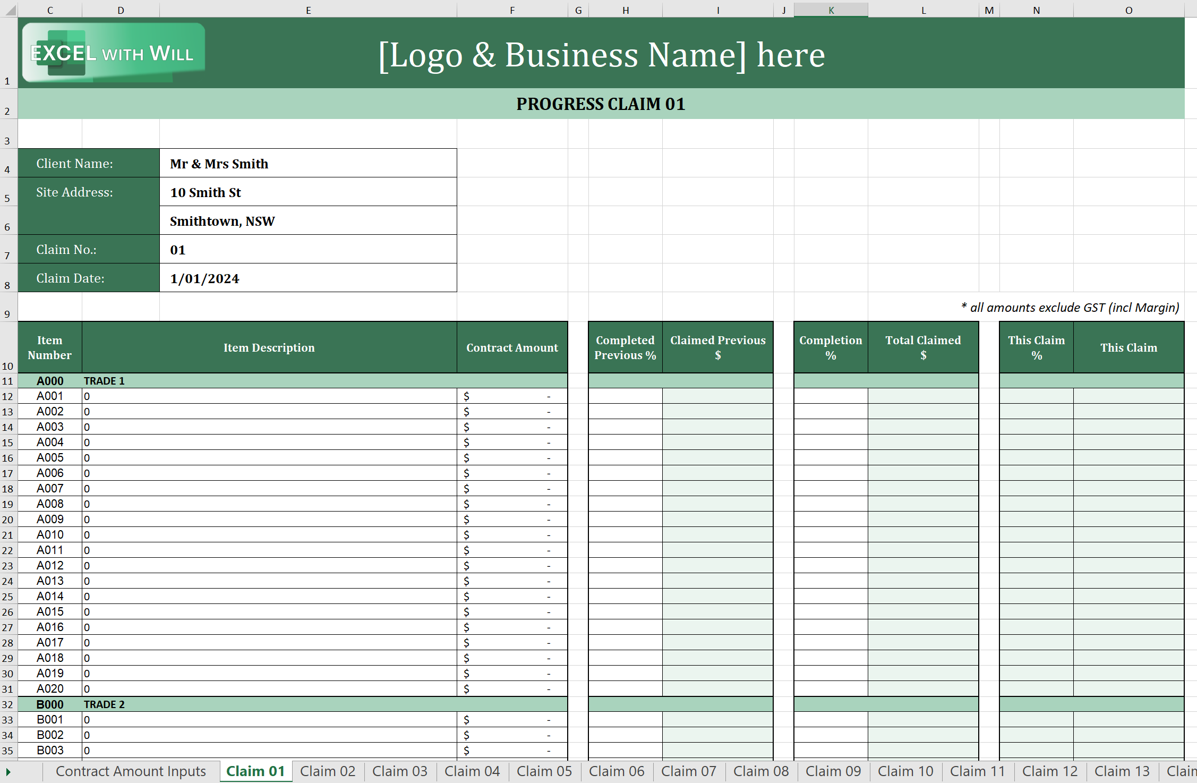Select column F header

point(512,10)
